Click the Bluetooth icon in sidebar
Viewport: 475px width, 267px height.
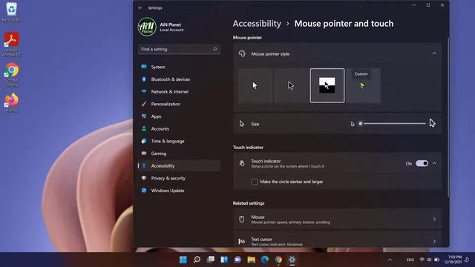(x=144, y=79)
